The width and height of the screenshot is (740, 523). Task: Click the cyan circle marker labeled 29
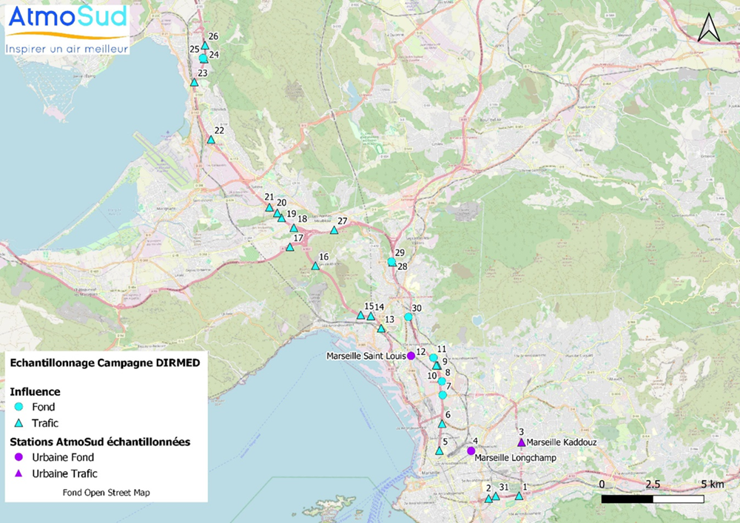(391, 262)
